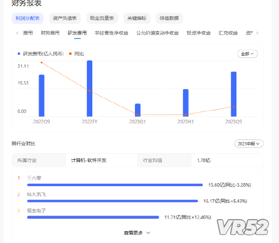Viewport: 279px width, 243px height.
Task: Select the 利润分配表 tab
Action: coord(27,18)
